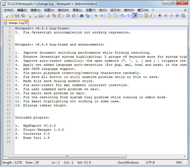190x167 pixels.
Task: Open the 宏(O) menu
Action: [103, 10]
